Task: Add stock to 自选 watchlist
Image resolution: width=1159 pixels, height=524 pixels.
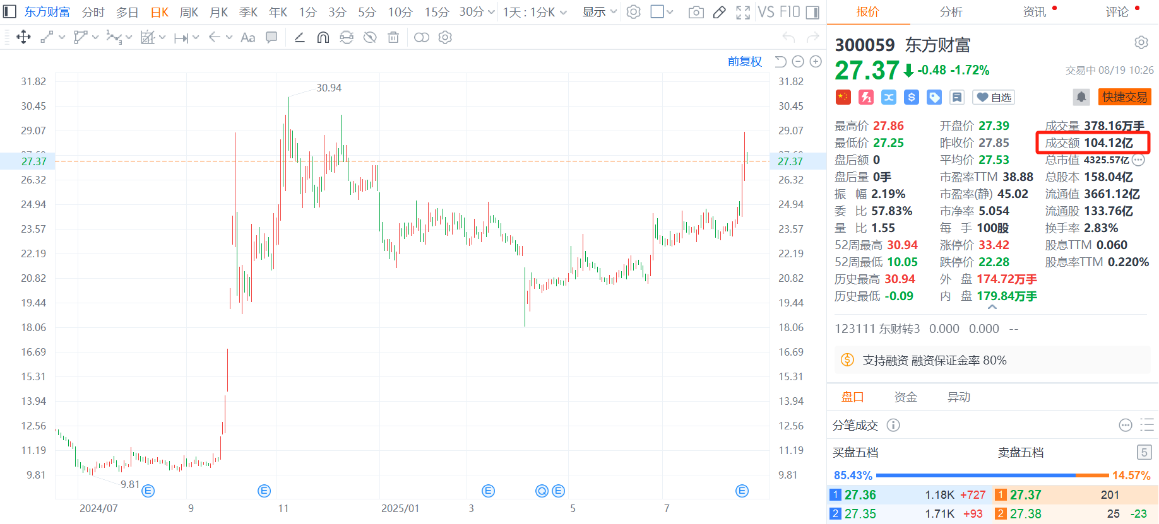Action: (994, 97)
